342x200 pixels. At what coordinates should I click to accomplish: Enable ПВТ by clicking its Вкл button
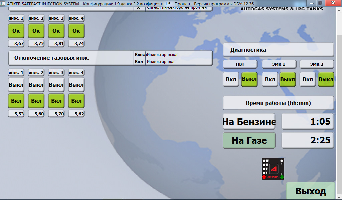tap(230, 79)
